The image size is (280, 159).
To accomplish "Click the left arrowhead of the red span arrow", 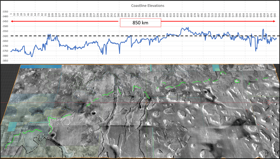I will coord(12,21).
